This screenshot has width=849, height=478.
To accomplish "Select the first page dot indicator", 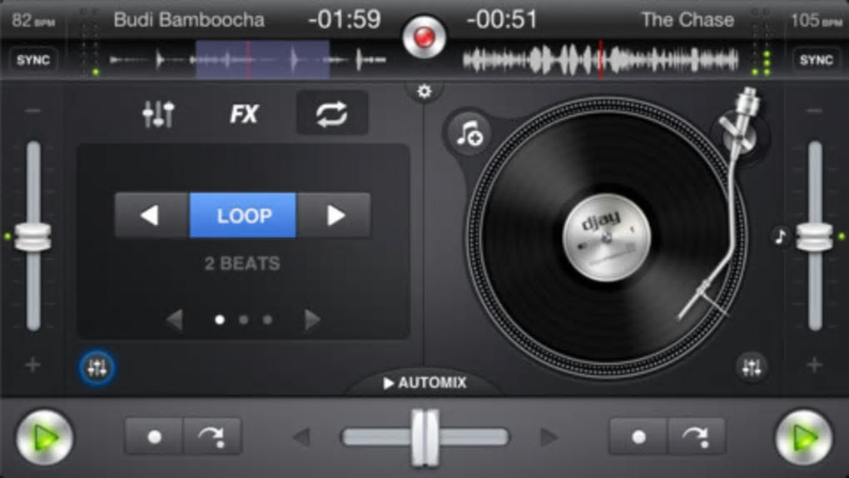I will (x=219, y=320).
